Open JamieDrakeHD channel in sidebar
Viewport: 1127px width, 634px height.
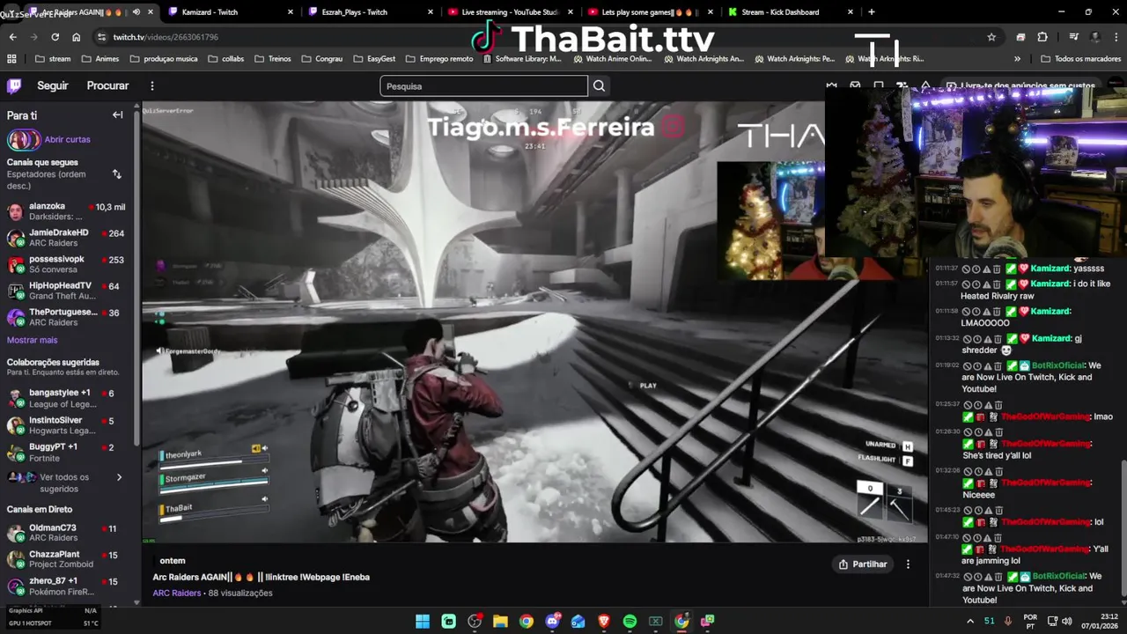(69, 238)
